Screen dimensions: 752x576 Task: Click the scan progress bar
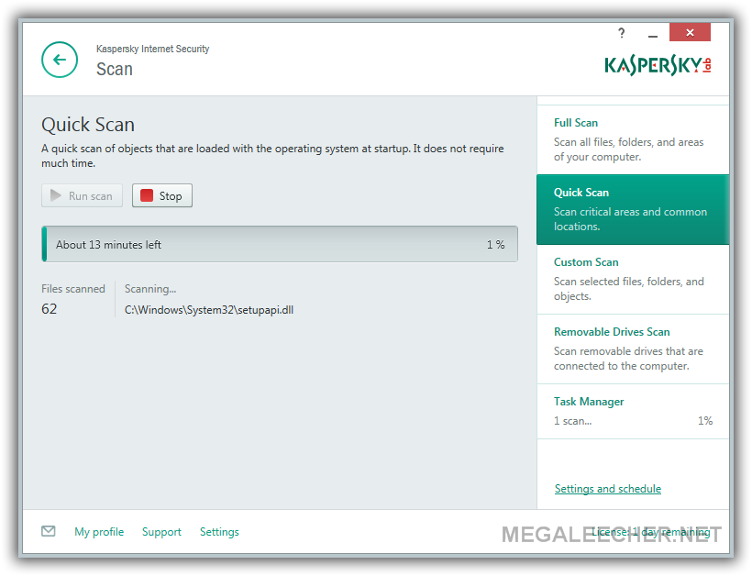[x=280, y=244]
